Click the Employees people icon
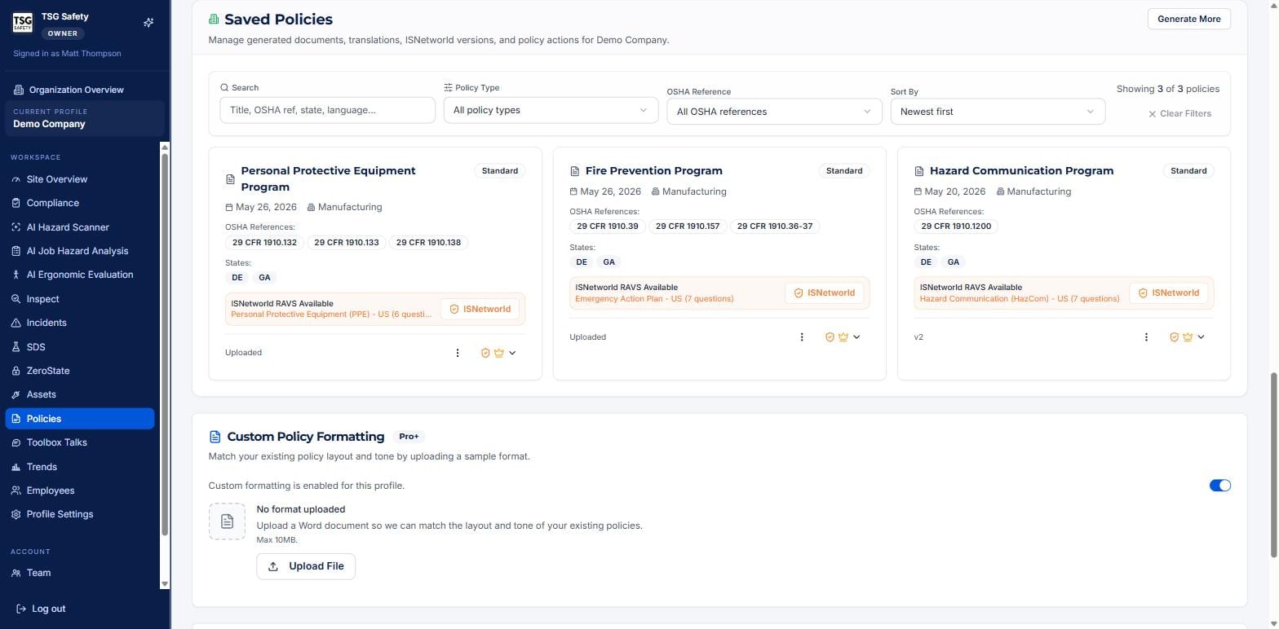The height and width of the screenshot is (629, 1279). pos(15,490)
